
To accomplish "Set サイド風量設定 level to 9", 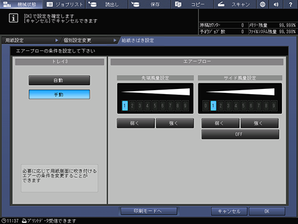I will (274, 106).
